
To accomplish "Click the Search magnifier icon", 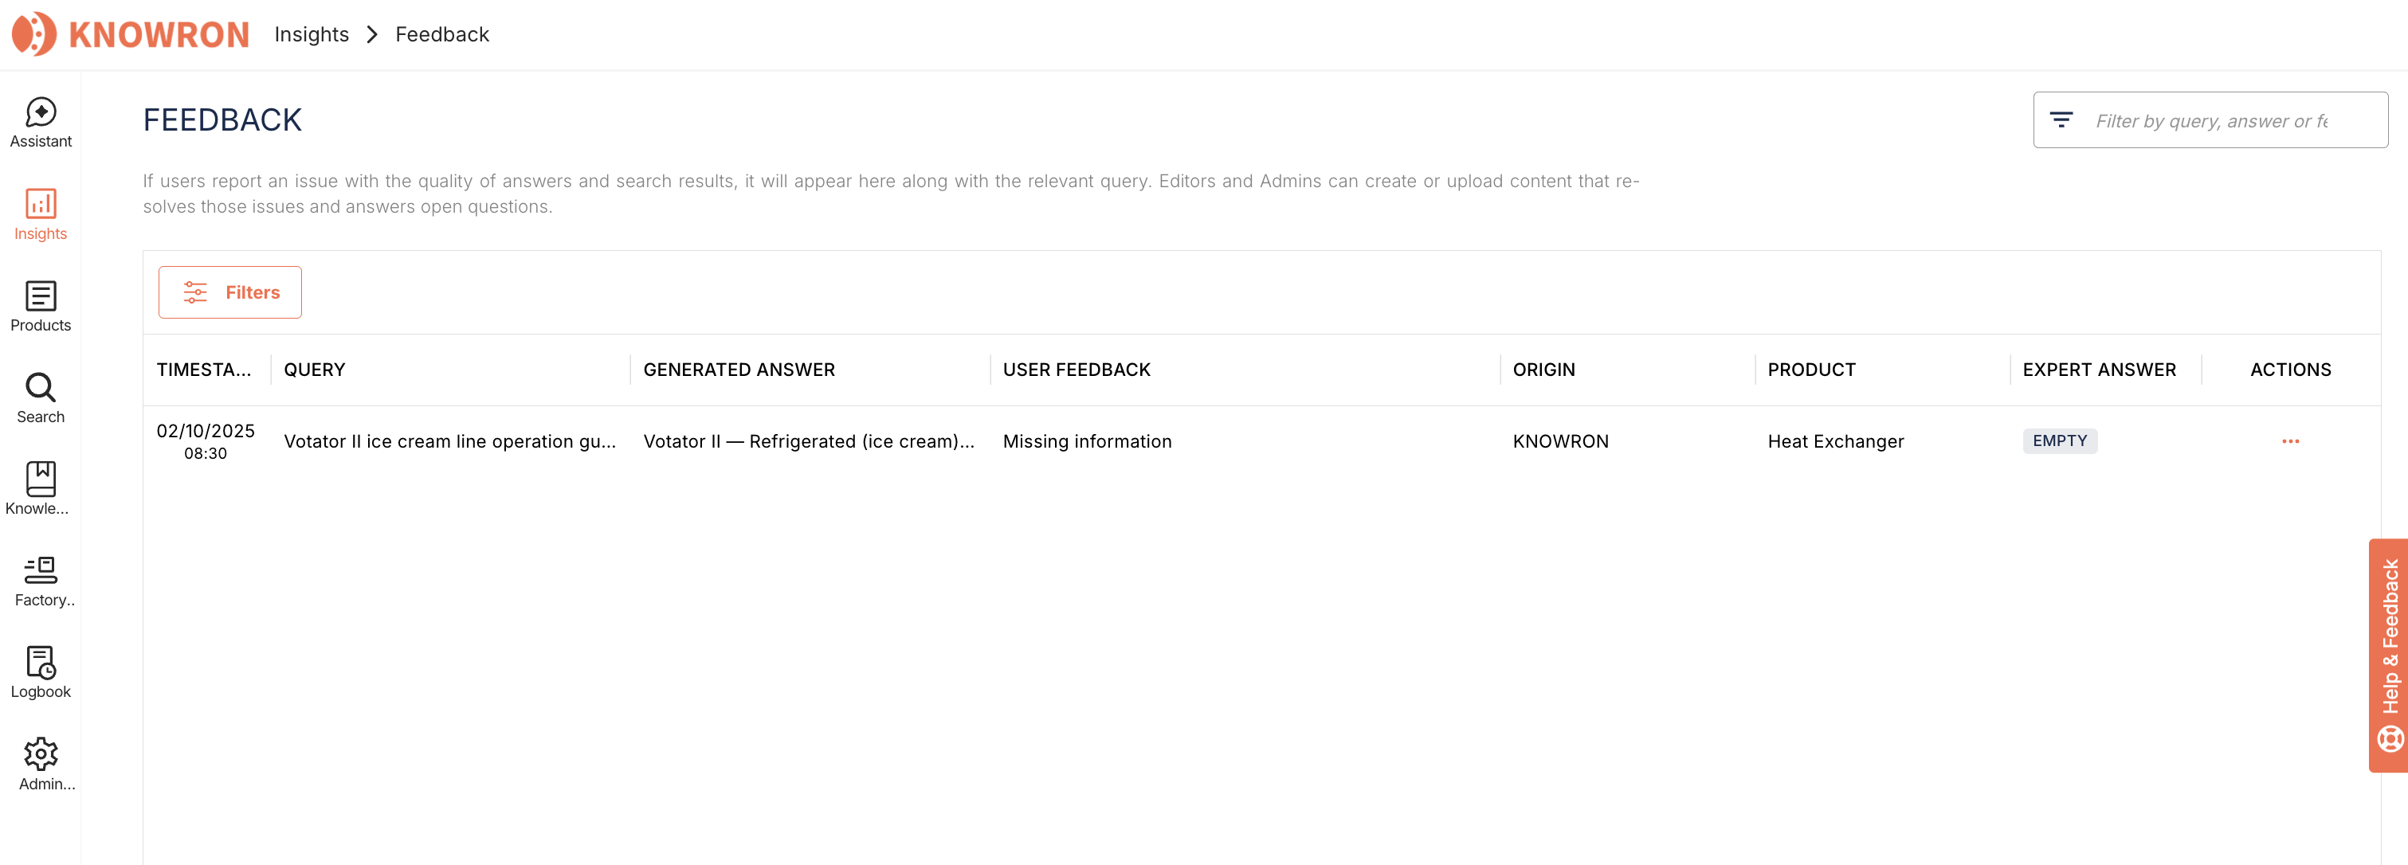I will click(40, 388).
